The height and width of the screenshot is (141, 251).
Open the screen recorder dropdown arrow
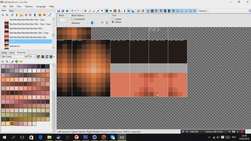(x=229, y=132)
